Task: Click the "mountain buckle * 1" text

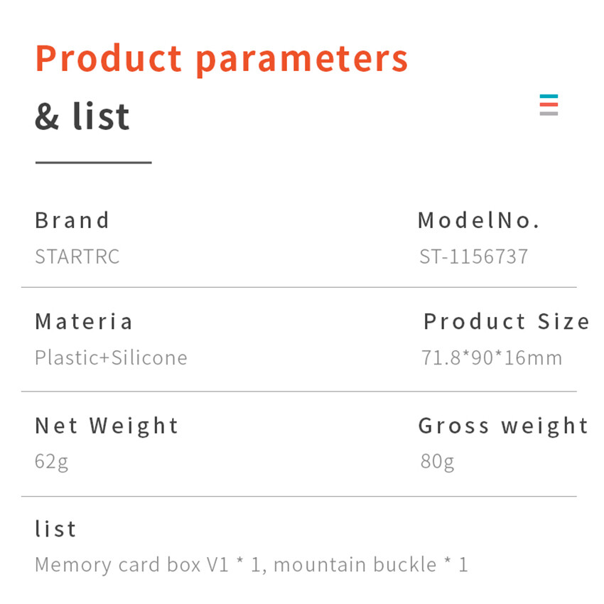Action: click(x=370, y=565)
